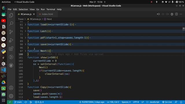Screen dimensions: 185x104
Task: Open the Help menu
Action: click(x=59, y=9)
